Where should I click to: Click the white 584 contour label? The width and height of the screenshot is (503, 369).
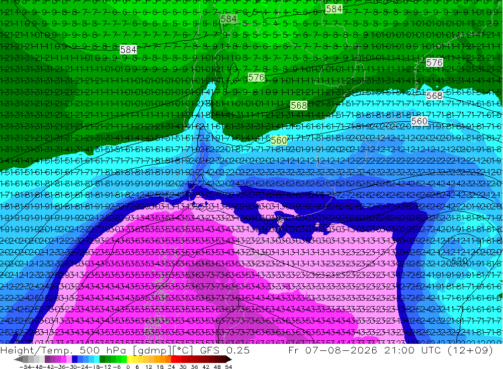128,49
